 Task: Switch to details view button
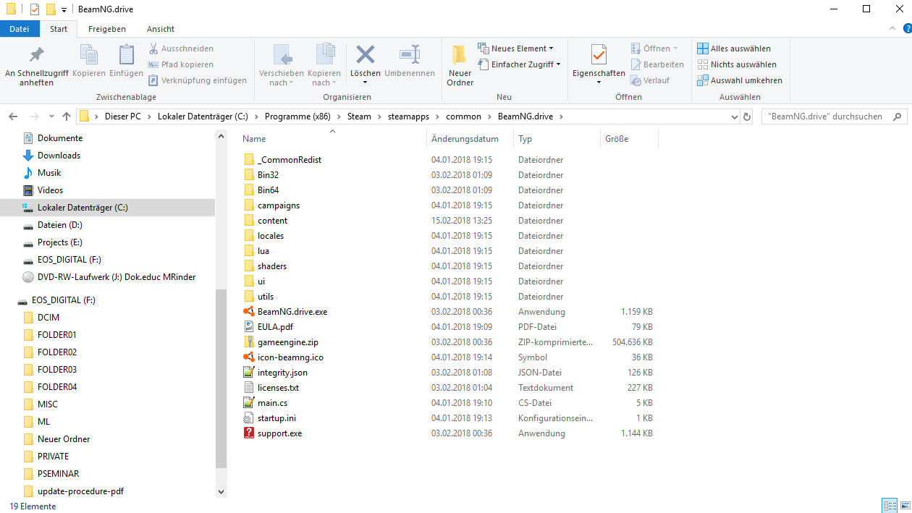pyautogui.click(x=889, y=505)
